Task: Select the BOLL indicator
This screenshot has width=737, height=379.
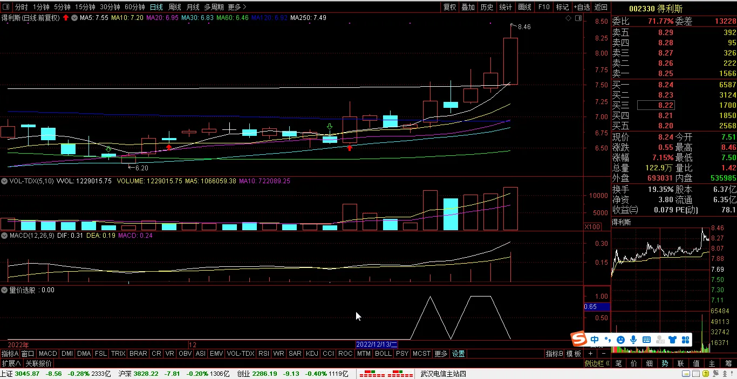Action: click(x=383, y=354)
